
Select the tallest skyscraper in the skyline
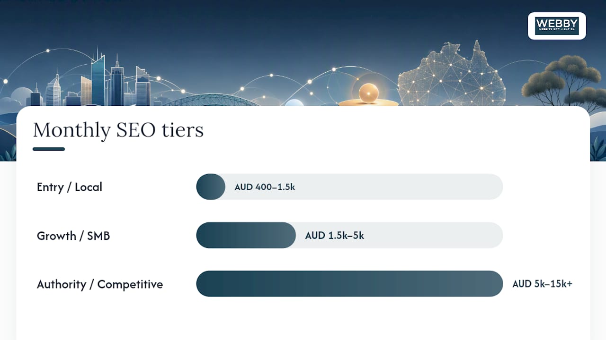98,76
